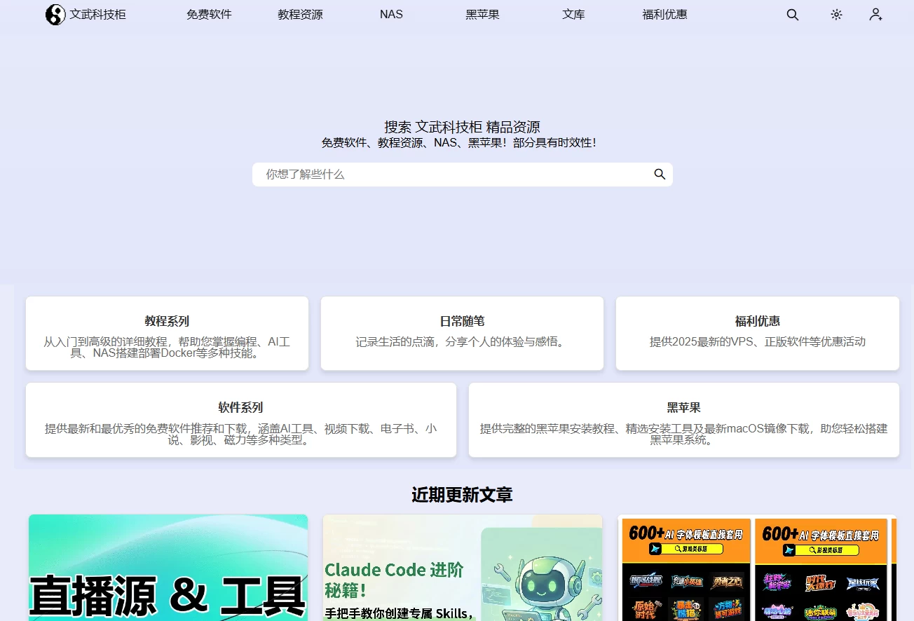
Task: Click the 文武科技柜 site logo
Action: [x=86, y=14]
